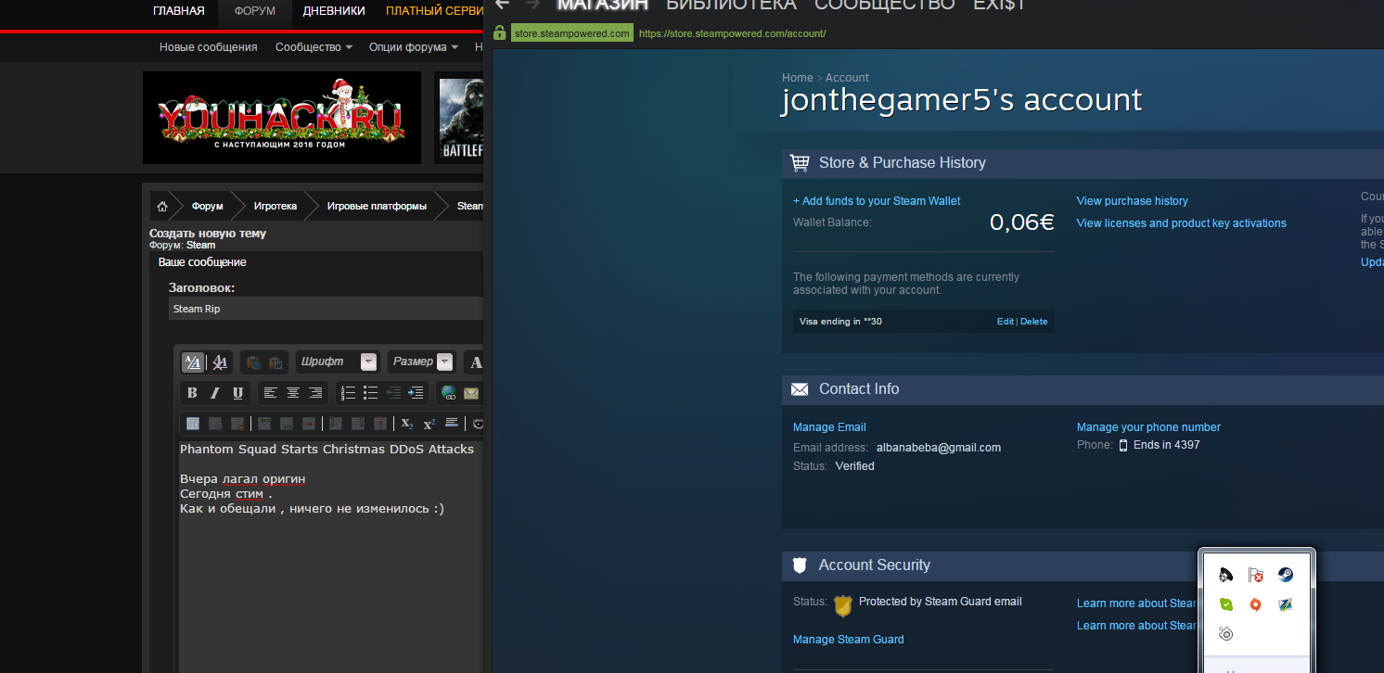The height and width of the screenshot is (673, 1384).
Task: Click the Steam address bar URL
Action: pos(732,33)
